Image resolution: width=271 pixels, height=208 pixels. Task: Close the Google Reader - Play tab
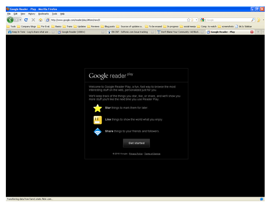[x=252, y=32]
